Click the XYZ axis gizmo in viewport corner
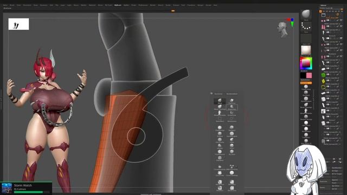 (x=291, y=22)
